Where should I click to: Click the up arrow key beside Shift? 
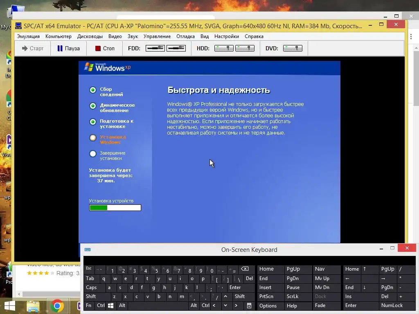(x=225, y=296)
